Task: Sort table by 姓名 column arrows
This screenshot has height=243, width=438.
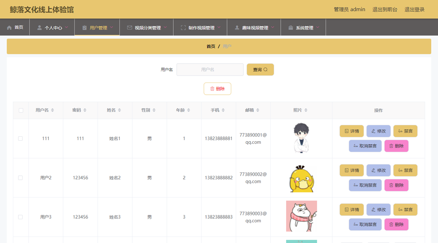Action: [x=119, y=110]
